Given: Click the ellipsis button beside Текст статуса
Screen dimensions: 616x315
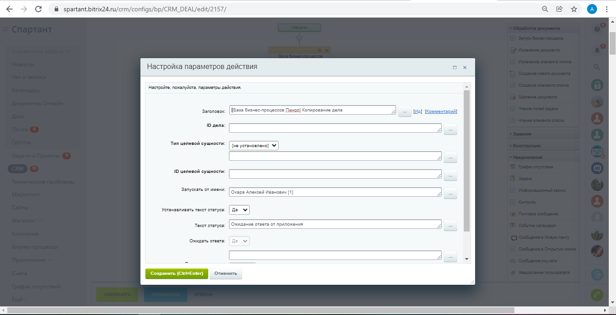Looking at the screenshot, I should point(451,226).
